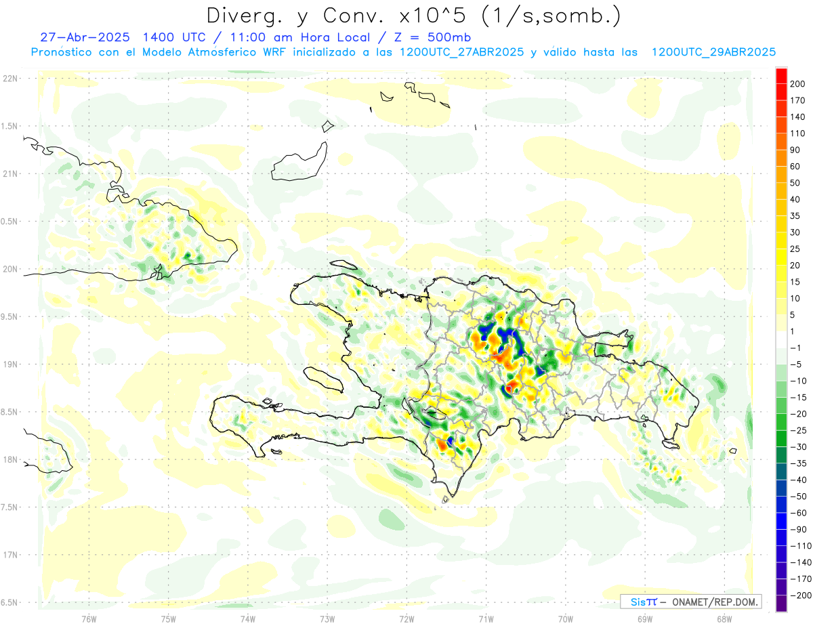
Task: Click the dark purple legend swatch below -200
Action: pos(781,603)
